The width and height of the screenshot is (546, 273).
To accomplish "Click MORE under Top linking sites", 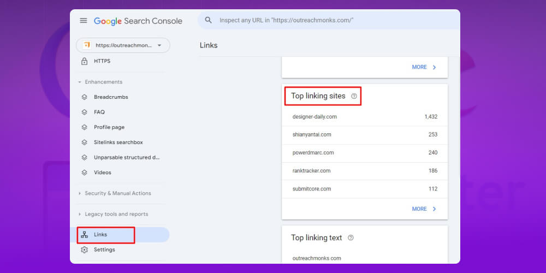I will tap(419, 209).
